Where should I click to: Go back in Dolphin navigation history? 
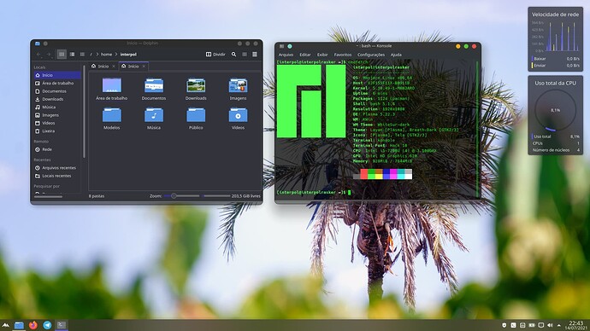[x=38, y=55]
